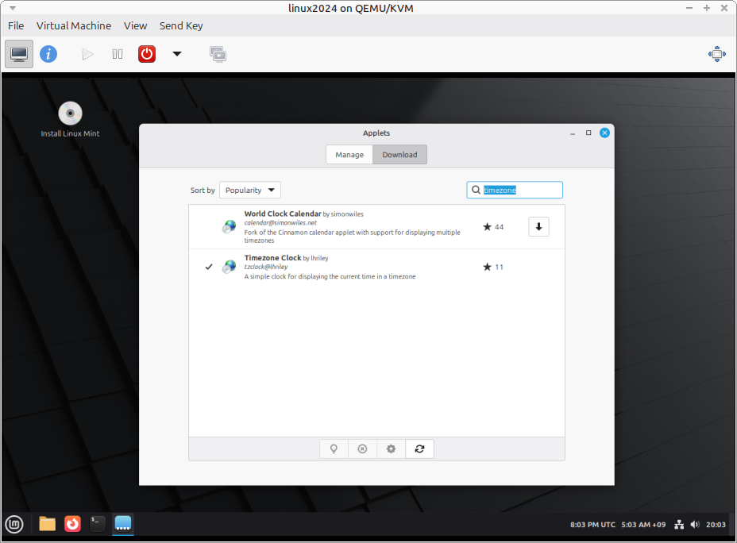Maximize the Applets window
Viewport: 737px width, 543px height.
(x=588, y=133)
